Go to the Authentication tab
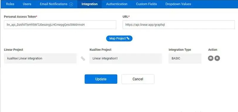This screenshot has width=238, height=112. tap(117, 4)
